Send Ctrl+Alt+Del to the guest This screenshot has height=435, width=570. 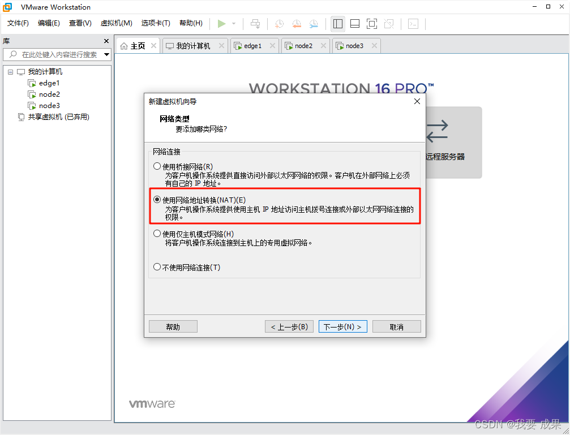255,24
